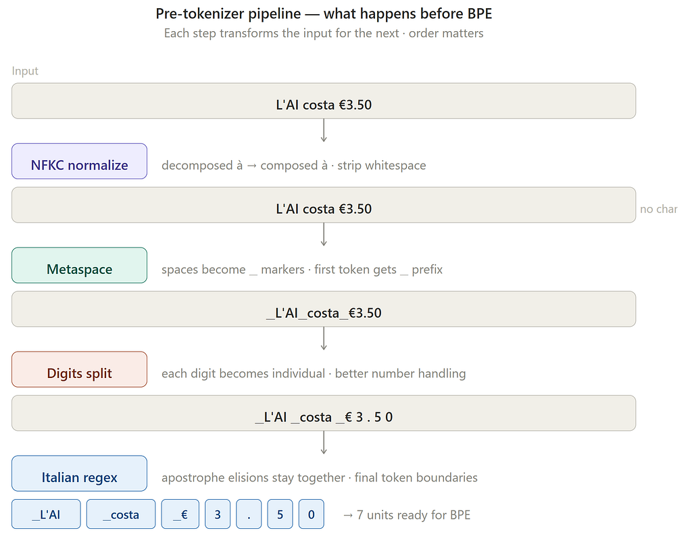The width and height of the screenshot is (692, 543).
Task: Select the NFKC output text box
Action: click(x=324, y=205)
